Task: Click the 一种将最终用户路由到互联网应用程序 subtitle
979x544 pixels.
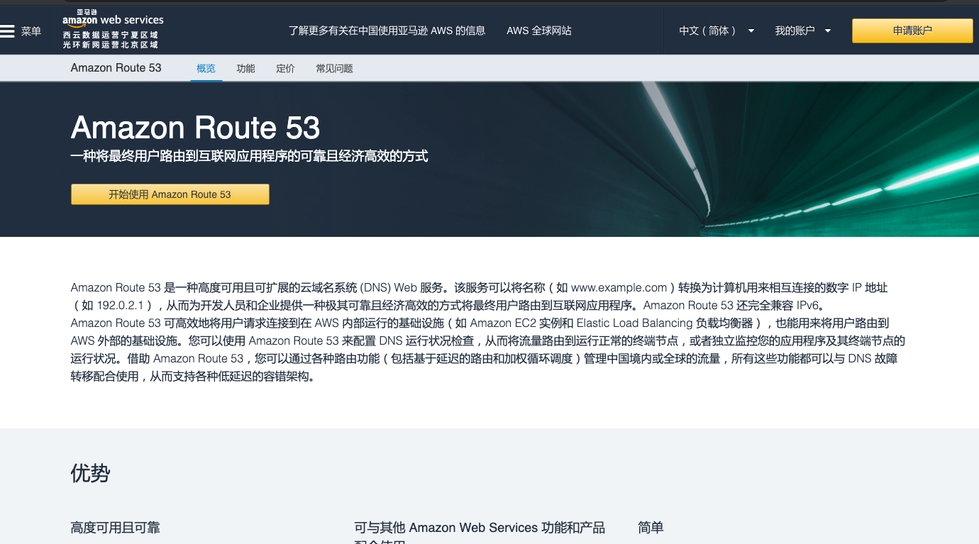Action: pyautogui.click(x=250, y=156)
